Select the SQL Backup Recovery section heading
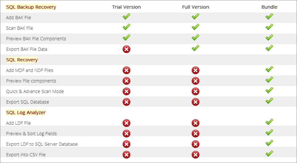 (x=31, y=7)
